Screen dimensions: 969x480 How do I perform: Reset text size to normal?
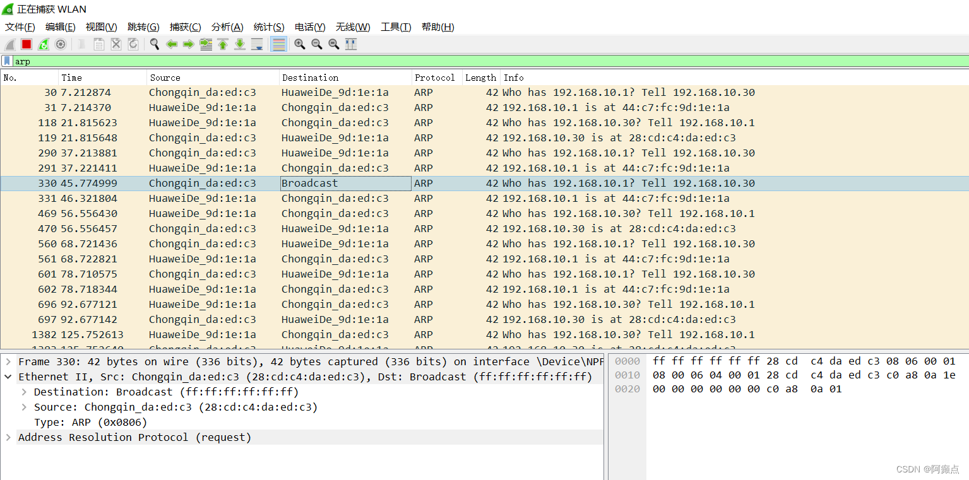[334, 44]
